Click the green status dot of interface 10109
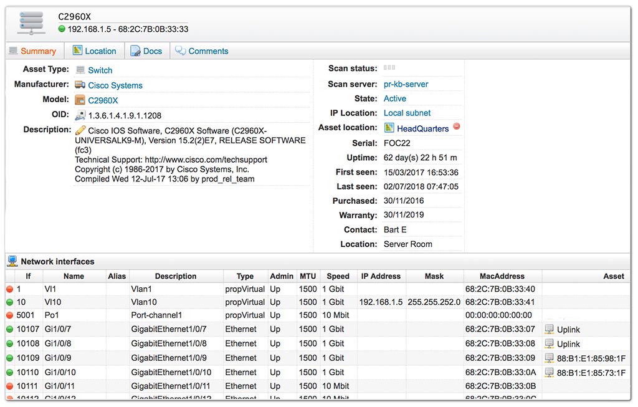 click(10, 358)
